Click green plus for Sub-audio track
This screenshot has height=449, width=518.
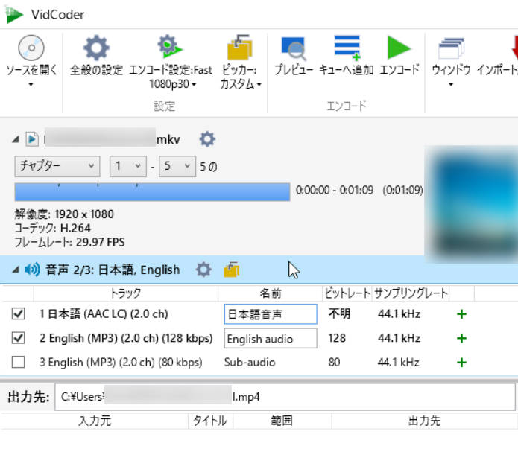pos(461,363)
